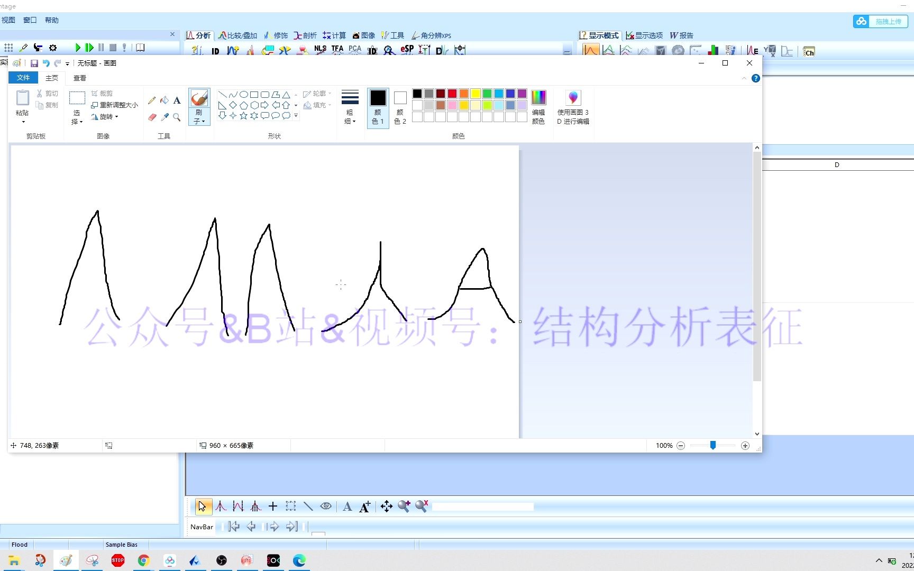Click the eye icon in bottom toolbar

pos(326,506)
